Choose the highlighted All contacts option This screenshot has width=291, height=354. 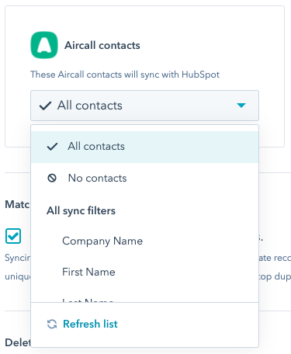pyautogui.click(x=144, y=147)
